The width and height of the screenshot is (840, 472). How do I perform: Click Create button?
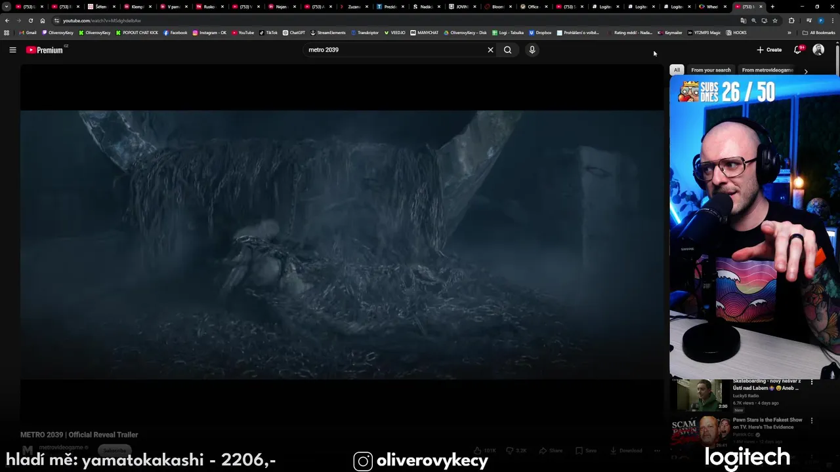(x=769, y=50)
